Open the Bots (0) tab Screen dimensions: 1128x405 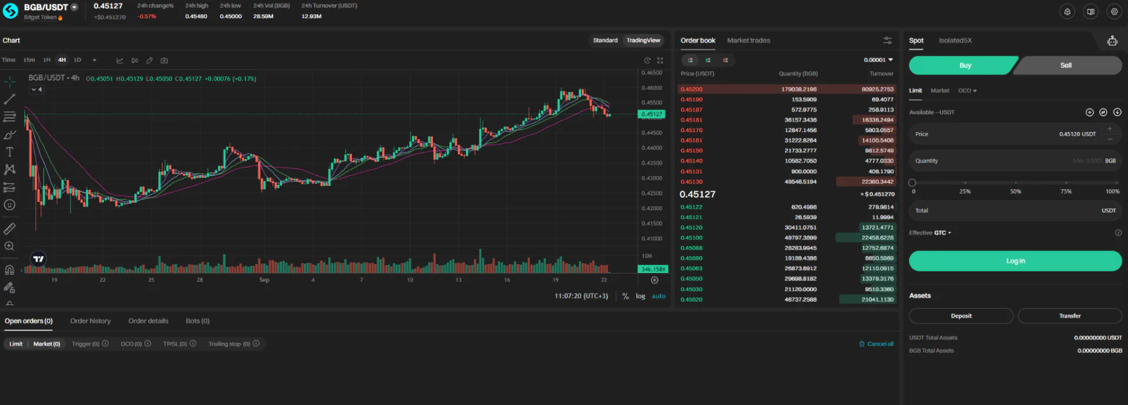tap(197, 321)
